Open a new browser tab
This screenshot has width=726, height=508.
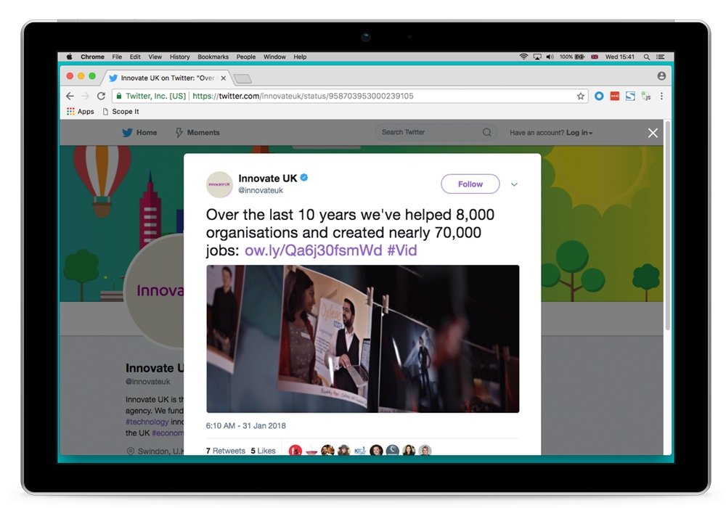242,78
